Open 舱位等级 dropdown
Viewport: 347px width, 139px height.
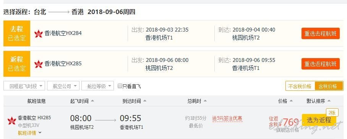click(x=97, y=86)
